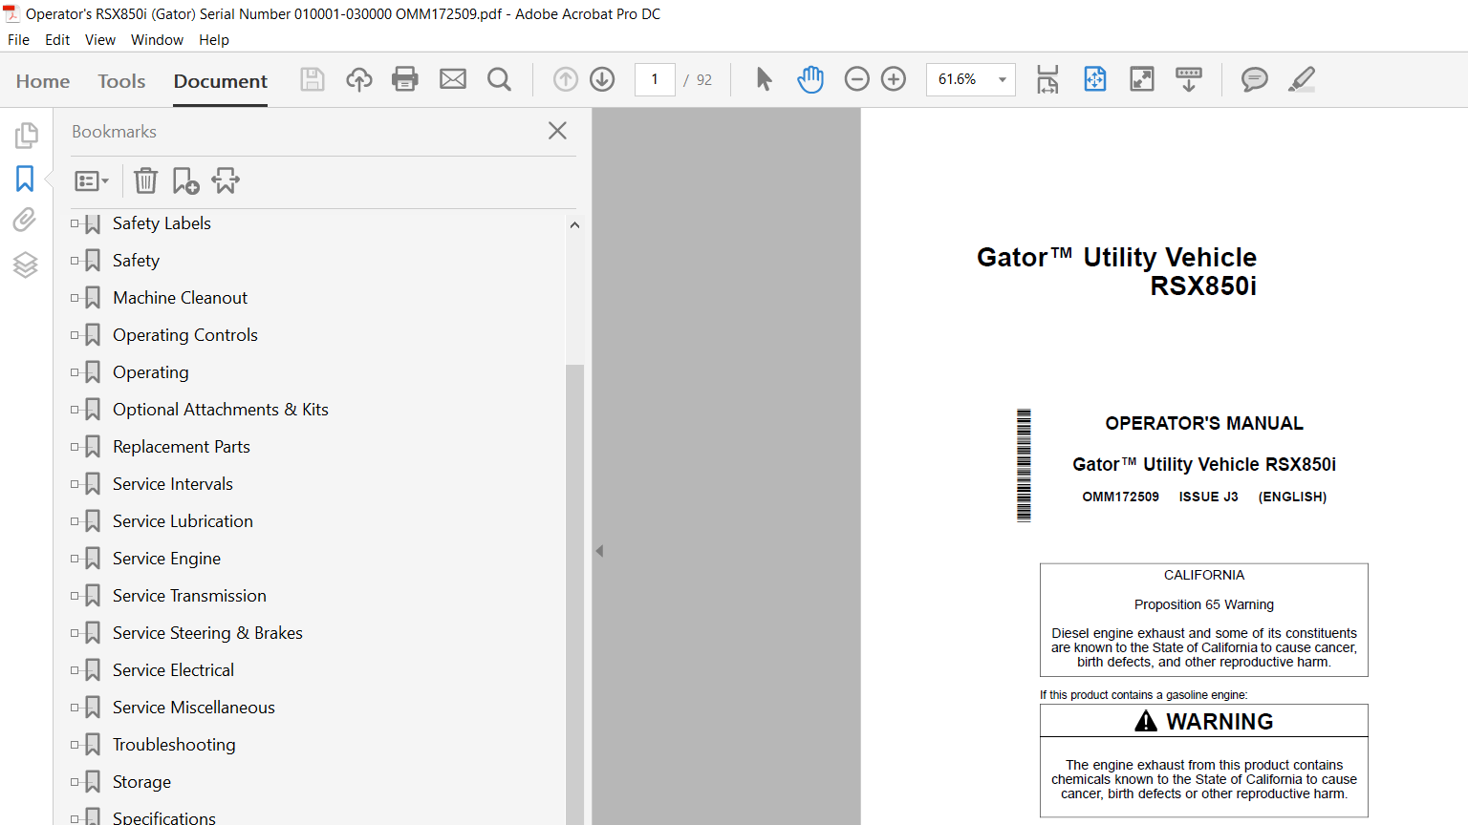The height and width of the screenshot is (825, 1468).
Task: Upload file with the cloud icon
Action: (x=359, y=79)
